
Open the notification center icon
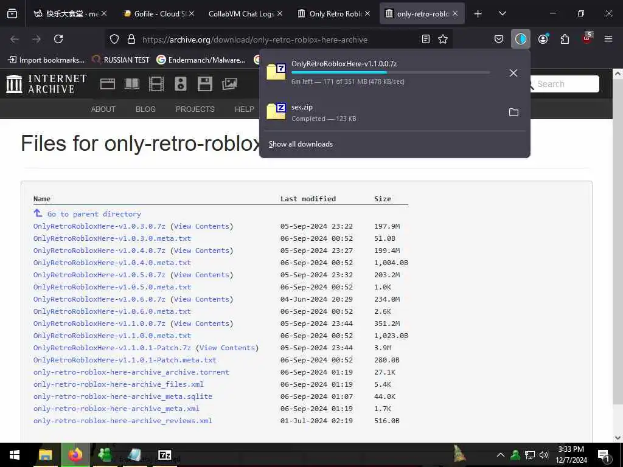tap(604, 455)
